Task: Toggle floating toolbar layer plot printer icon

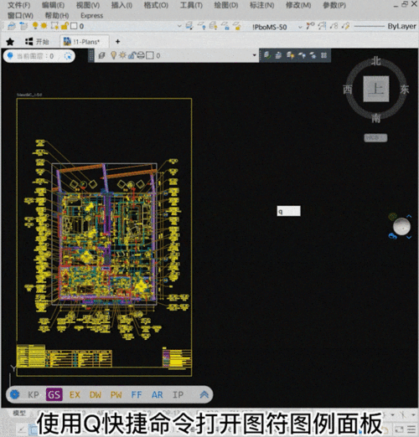Action: point(141,55)
